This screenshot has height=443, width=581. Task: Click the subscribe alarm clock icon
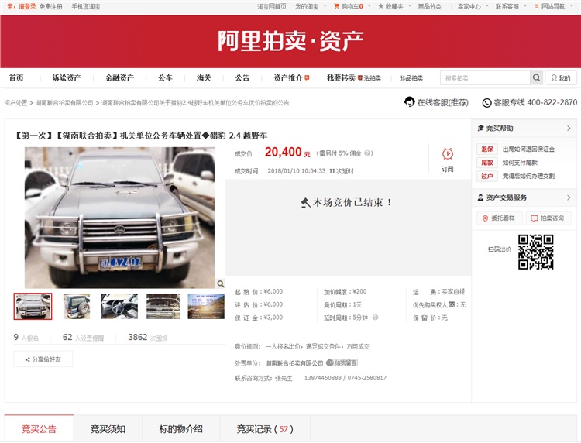tap(448, 153)
